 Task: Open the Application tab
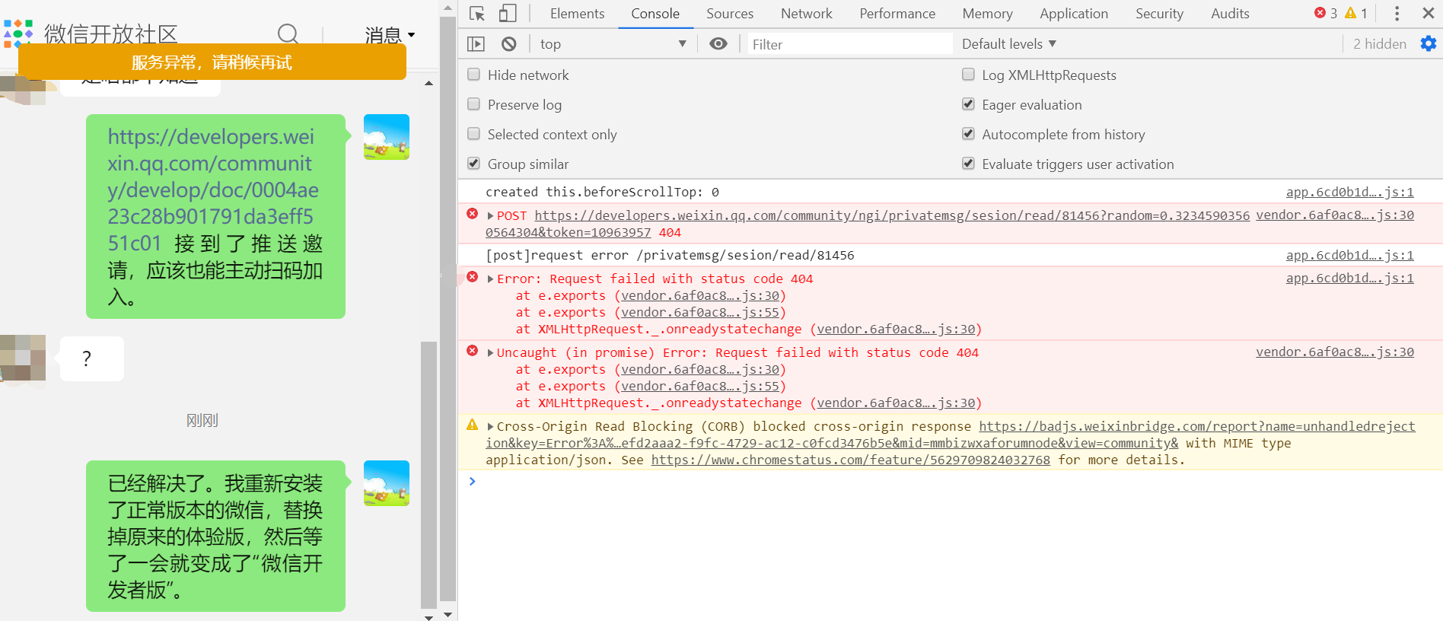coord(1074,14)
